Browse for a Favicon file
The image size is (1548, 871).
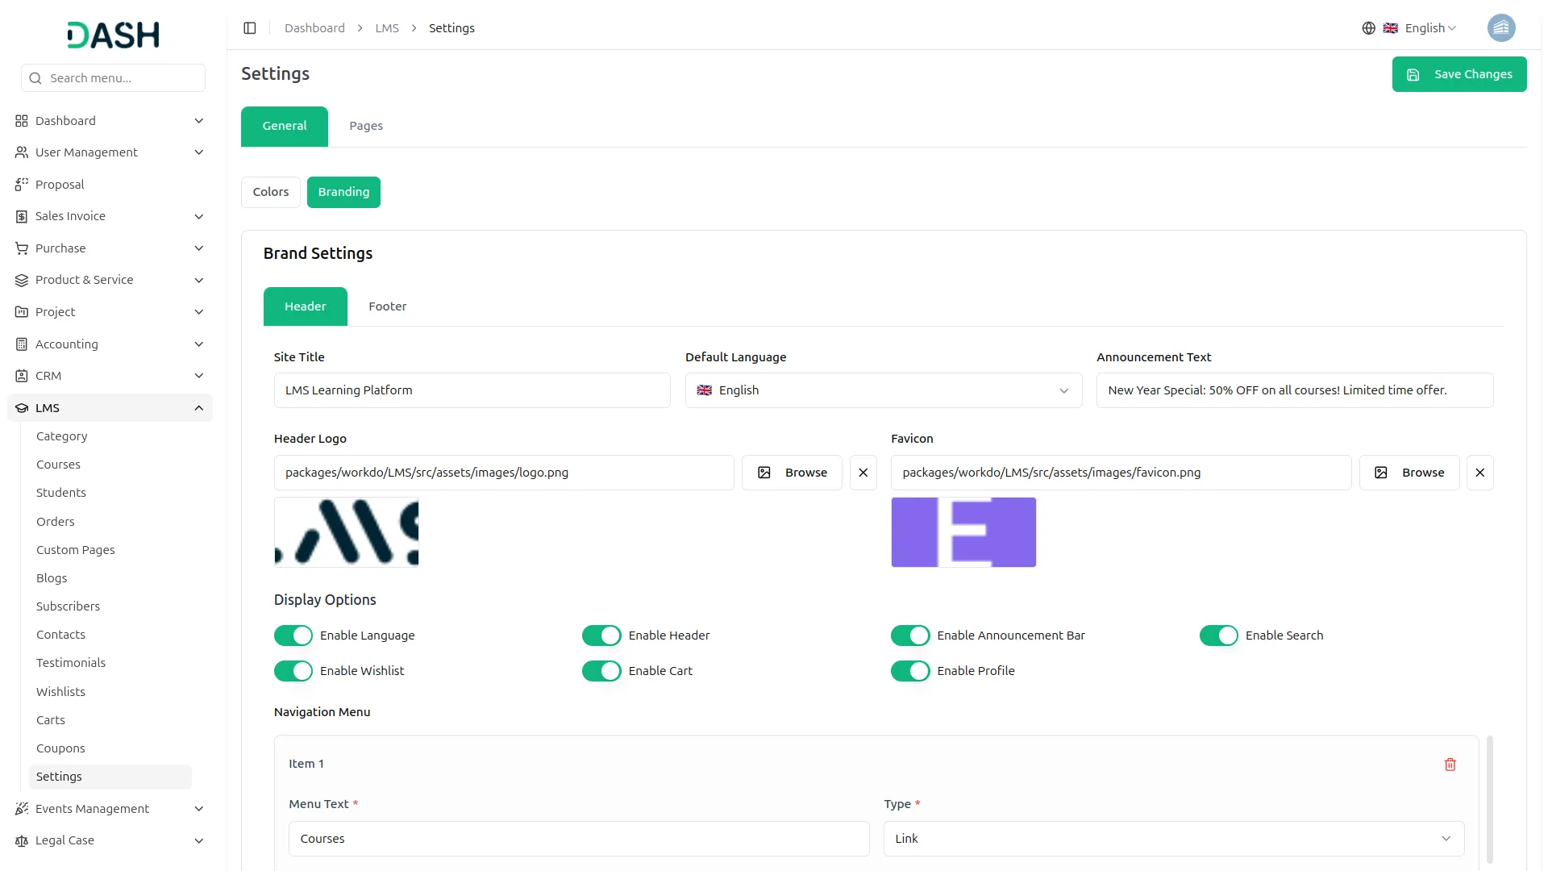1409,473
